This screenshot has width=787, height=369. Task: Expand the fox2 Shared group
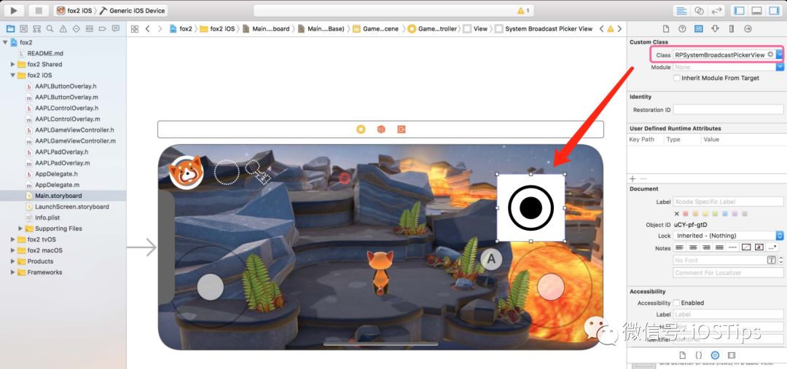point(13,64)
